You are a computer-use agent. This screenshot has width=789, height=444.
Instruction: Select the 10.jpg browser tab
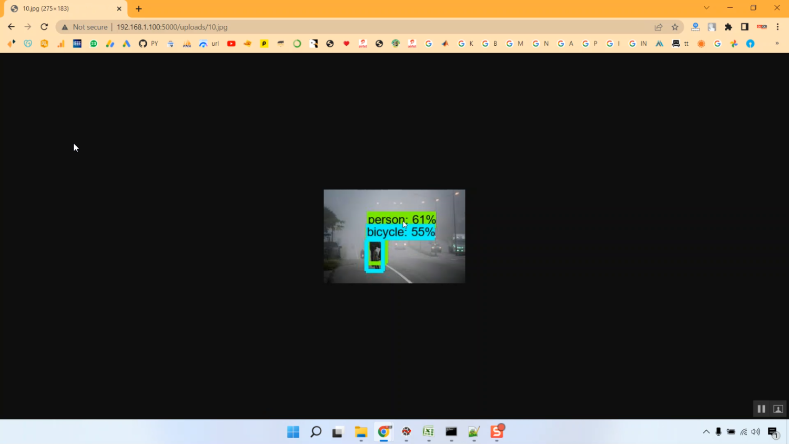63,8
